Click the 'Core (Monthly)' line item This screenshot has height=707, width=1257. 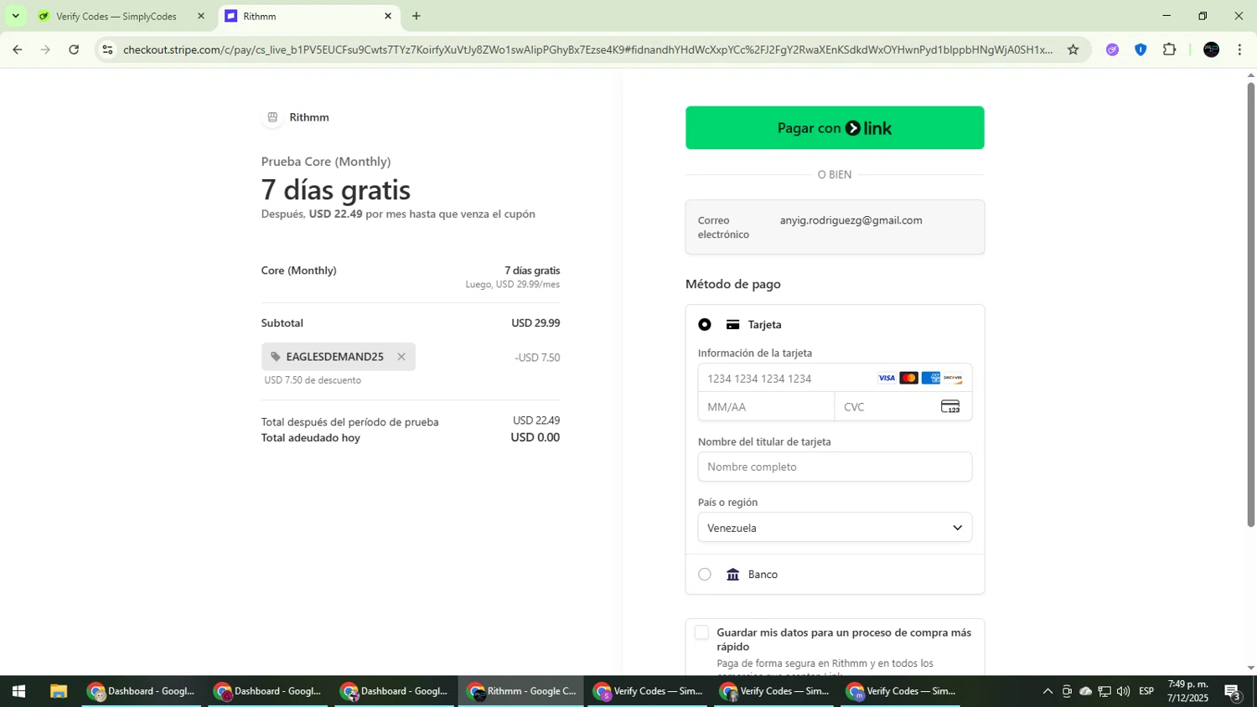point(299,271)
